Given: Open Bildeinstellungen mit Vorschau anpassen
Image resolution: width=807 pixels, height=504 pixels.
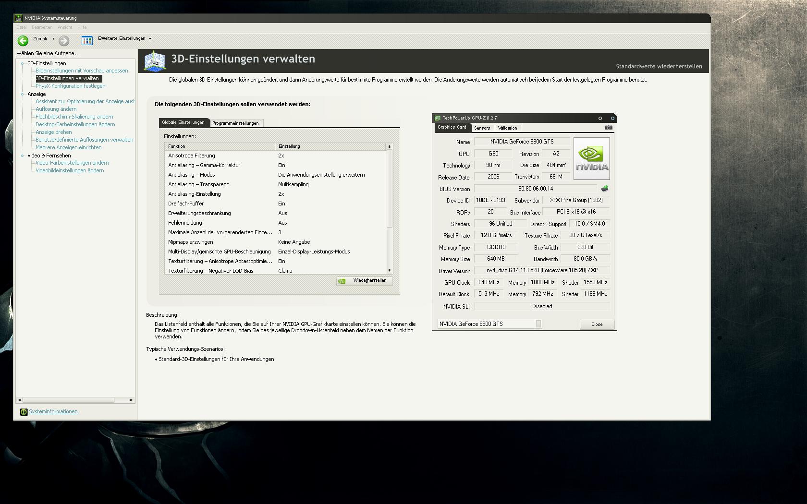Looking at the screenshot, I should [82, 71].
